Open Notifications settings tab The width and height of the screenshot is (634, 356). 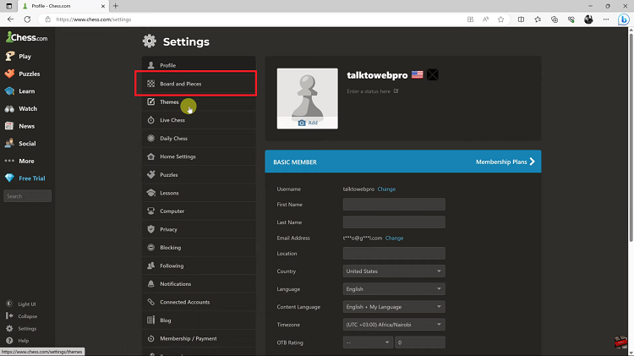[199, 284]
